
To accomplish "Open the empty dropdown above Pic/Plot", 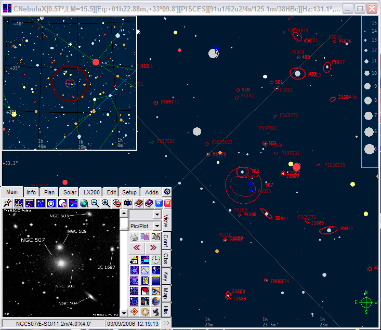I will 157,214.
